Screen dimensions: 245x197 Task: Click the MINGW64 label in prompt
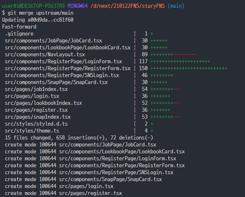(77, 6)
